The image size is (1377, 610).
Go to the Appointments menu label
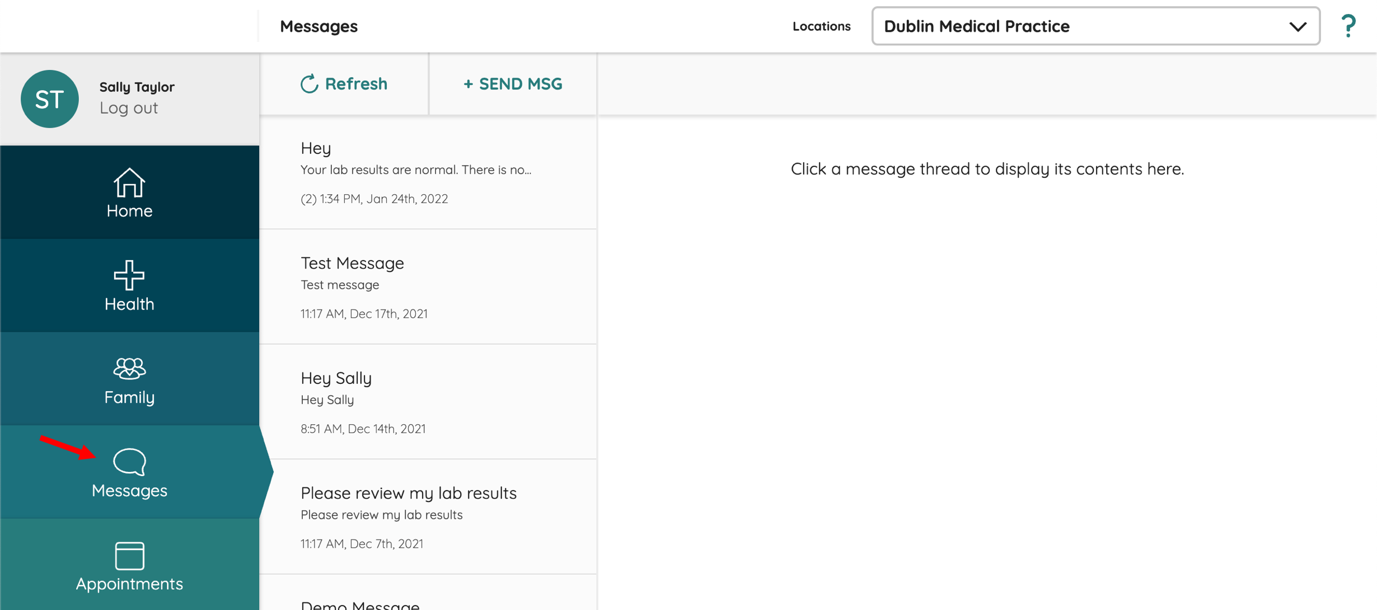129,584
